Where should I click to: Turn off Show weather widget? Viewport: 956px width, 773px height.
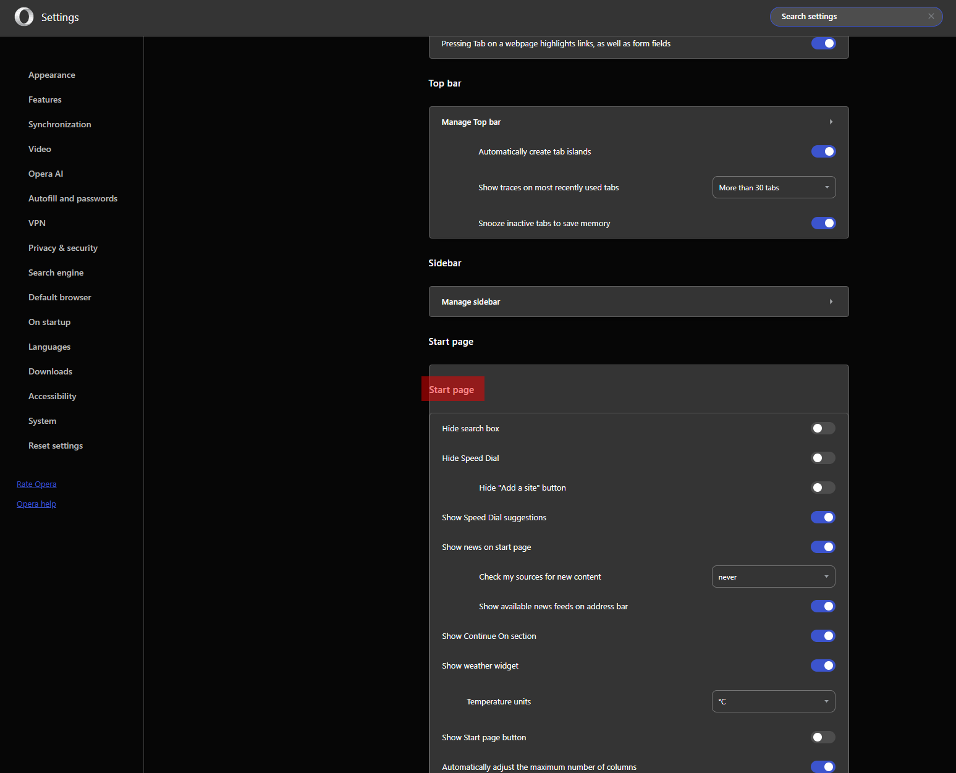click(823, 666)
